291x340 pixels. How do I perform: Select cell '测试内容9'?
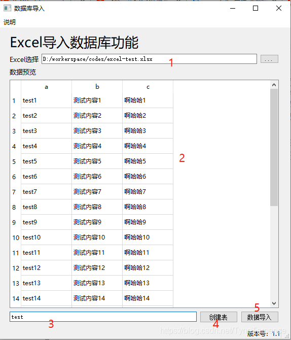(97, 222)
